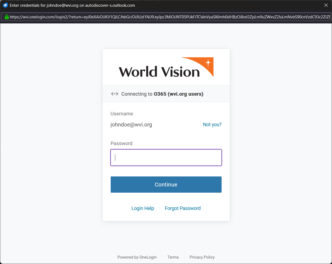Open the Privacy Policy link
This screenshot has width=332, height=264.
click(x=202, y=257)
